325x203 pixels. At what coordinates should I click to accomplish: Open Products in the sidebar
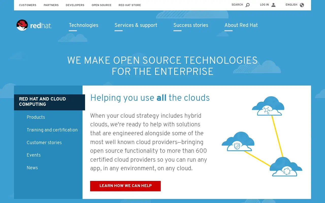click(x=36, y=117)
